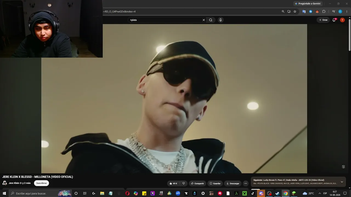Open YouTube notifications bell
Viewport: 351px width, 197px height.
tap(334, 20)
